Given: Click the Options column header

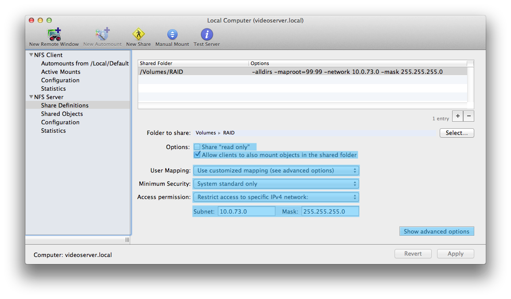Looking at the screenshot, I should [x=357, y=63].
